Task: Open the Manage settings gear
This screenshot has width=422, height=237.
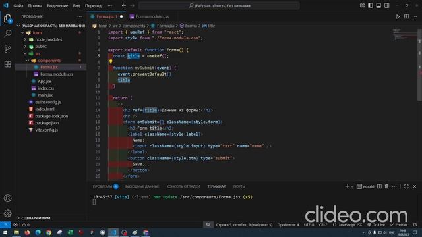Action: tap(7, 213)
